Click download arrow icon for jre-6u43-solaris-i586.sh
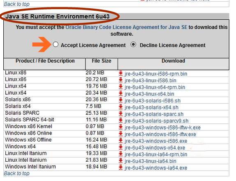The height and width of the screenshot is (181, 236). [121, 100]
